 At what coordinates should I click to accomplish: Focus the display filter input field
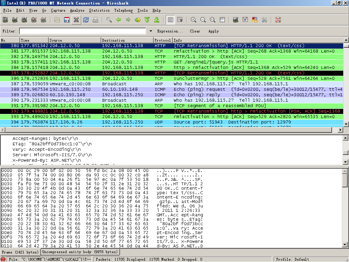point(82,31)
